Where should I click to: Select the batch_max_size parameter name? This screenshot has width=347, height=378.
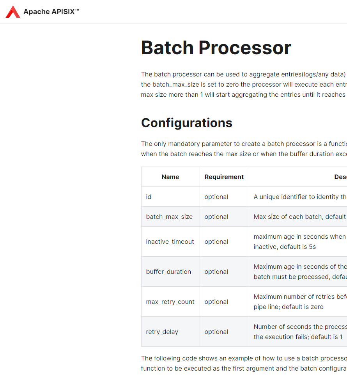[x=170, y=217]
